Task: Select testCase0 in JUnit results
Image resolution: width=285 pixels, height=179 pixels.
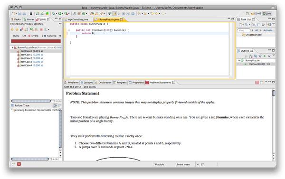Action: [30, 51]
